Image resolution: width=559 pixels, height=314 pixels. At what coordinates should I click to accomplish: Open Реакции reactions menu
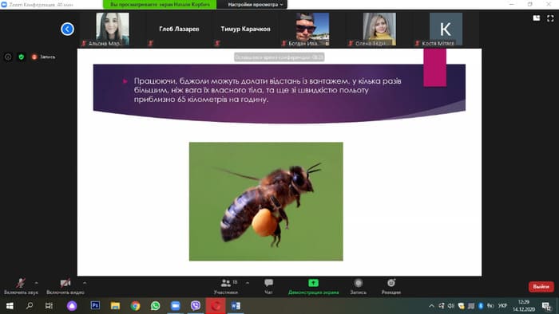point(391,286)
